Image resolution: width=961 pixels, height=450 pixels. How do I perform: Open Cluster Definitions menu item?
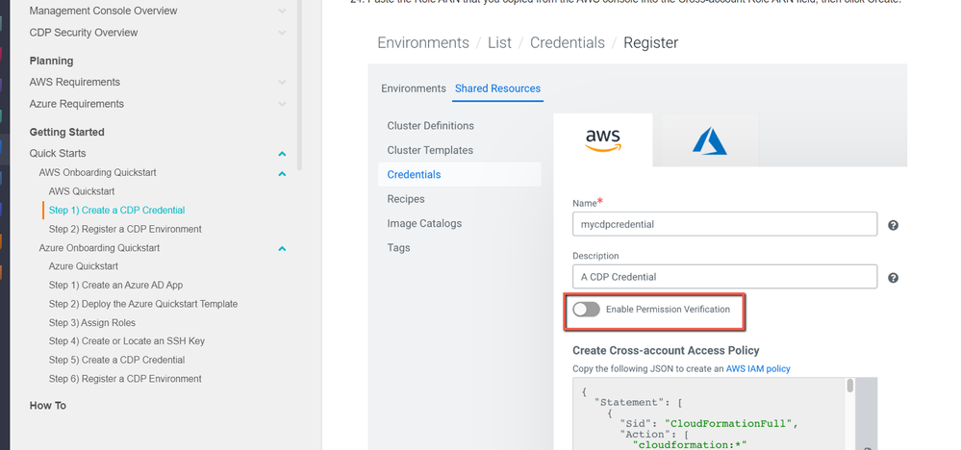click(430, 126)
